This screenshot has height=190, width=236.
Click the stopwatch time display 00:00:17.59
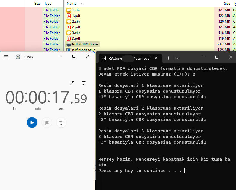pyautogui.click(x=46, y=98)
